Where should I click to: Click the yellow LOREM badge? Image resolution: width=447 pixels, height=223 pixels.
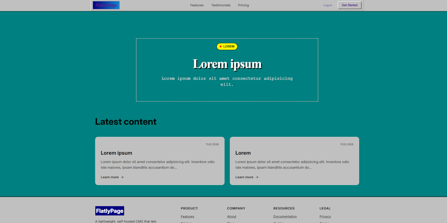click(x=227, y=46)
